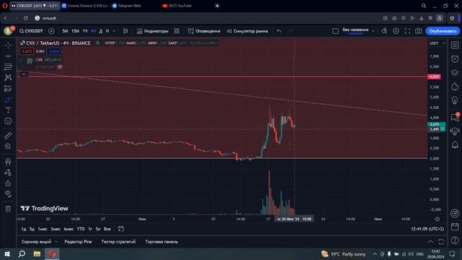
Task: Open the alerts clock panel
Action: click(455, 59)
